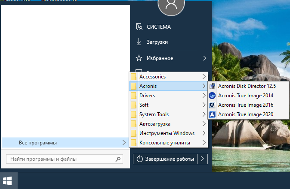Expand the Все программы arrow
290x189 pixels.
124,143
